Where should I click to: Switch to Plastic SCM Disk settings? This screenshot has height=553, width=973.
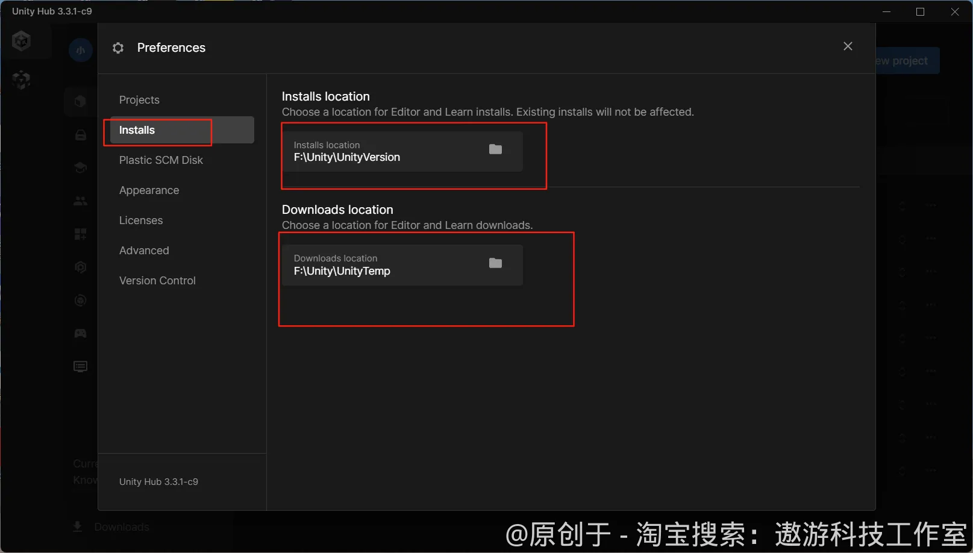[161, 160]
